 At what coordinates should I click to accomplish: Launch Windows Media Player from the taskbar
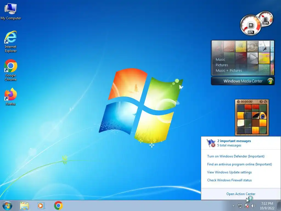[41, 206]
